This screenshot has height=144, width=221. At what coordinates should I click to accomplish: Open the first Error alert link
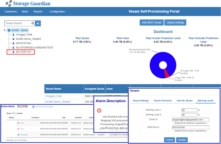click(x=22, y=123)
